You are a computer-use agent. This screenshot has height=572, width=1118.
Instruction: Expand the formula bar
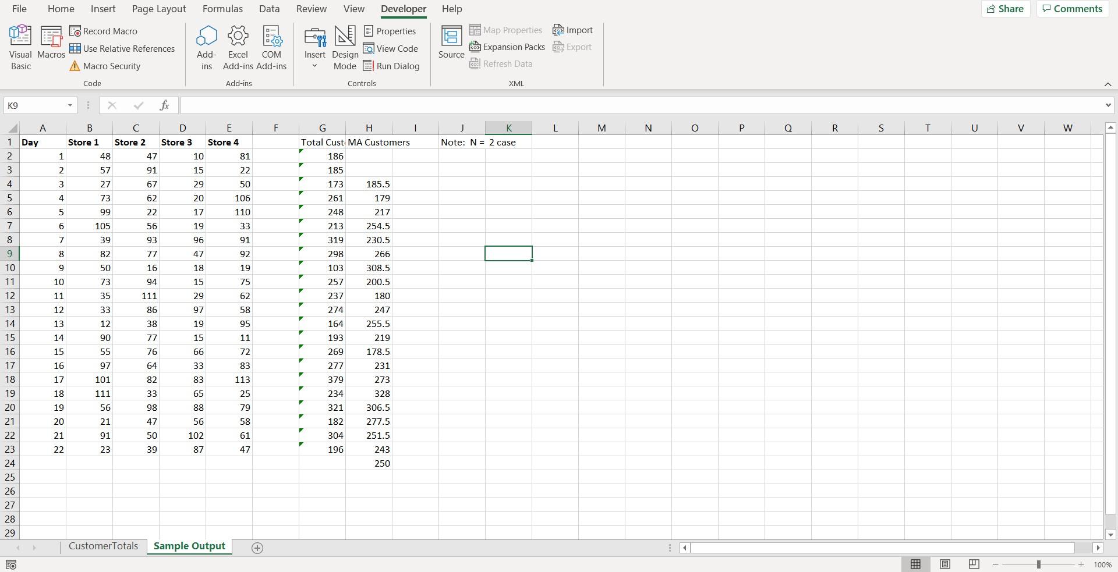coord(1108,105)
